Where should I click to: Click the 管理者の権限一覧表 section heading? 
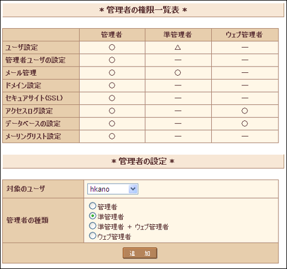click(x=143, y=10)
